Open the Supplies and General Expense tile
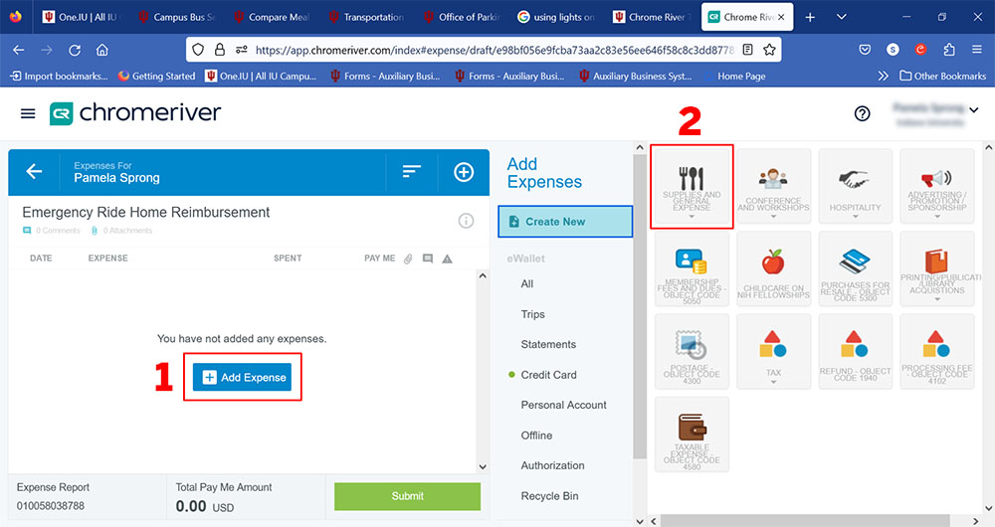995x527 pixels. (692, 186)
